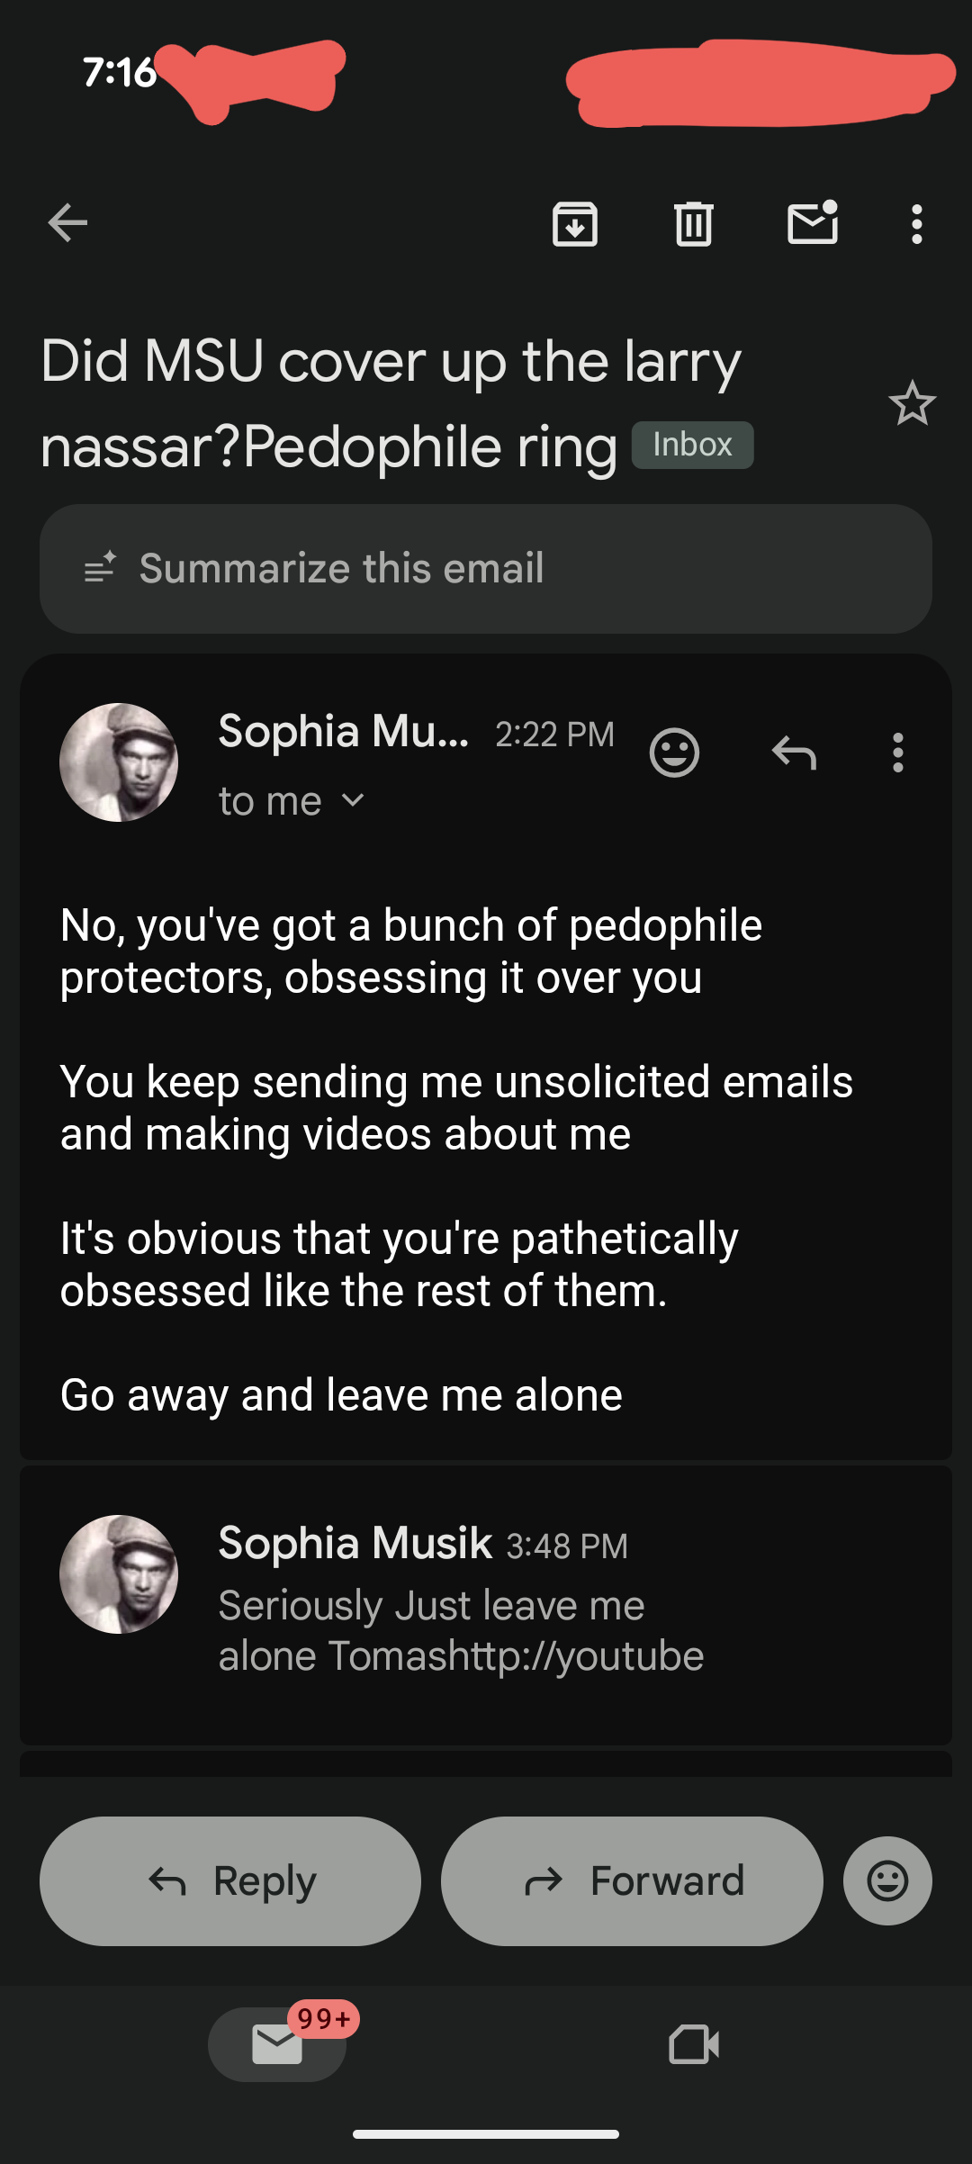The width and height of the screenshot is (972, 2164).
Task: Reply using arrow in message header
Action: [x=794, y=752]
